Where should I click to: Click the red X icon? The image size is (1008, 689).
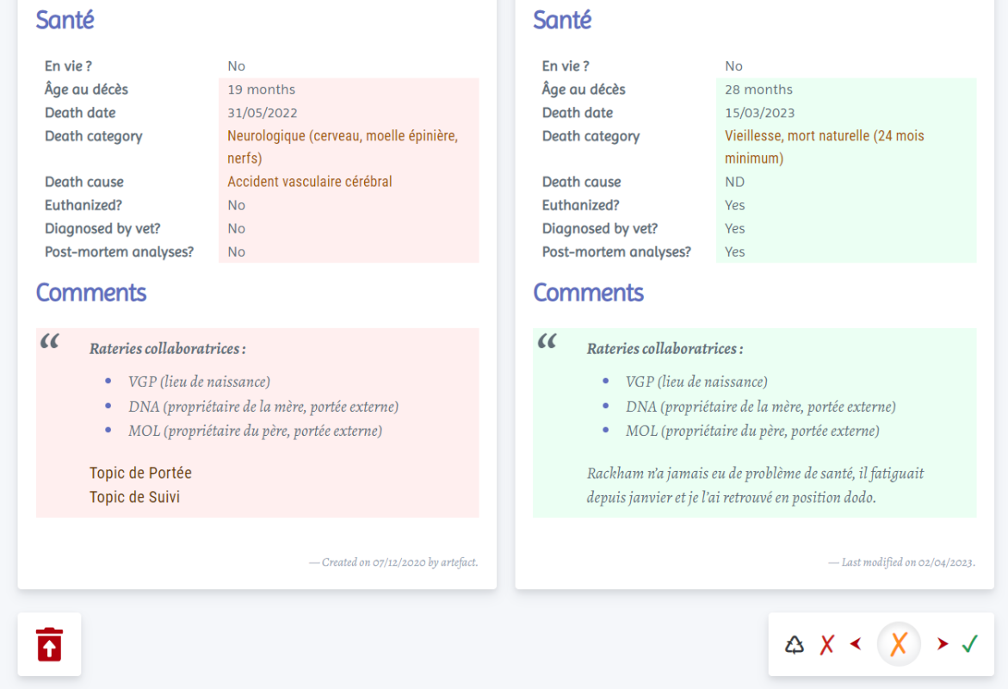[826, 644]
